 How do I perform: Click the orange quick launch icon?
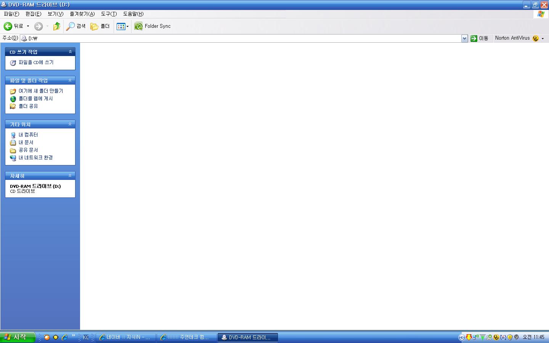47,337
